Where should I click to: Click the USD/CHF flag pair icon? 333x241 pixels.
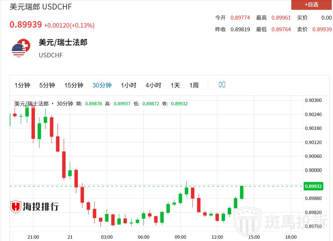[x=21, y=48]
